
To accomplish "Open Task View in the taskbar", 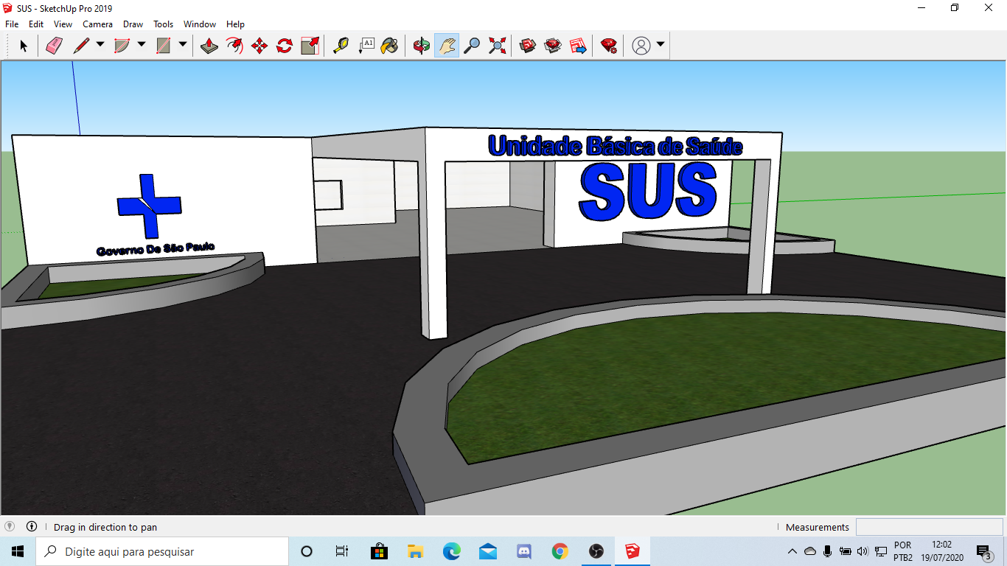I will (342, 551).
